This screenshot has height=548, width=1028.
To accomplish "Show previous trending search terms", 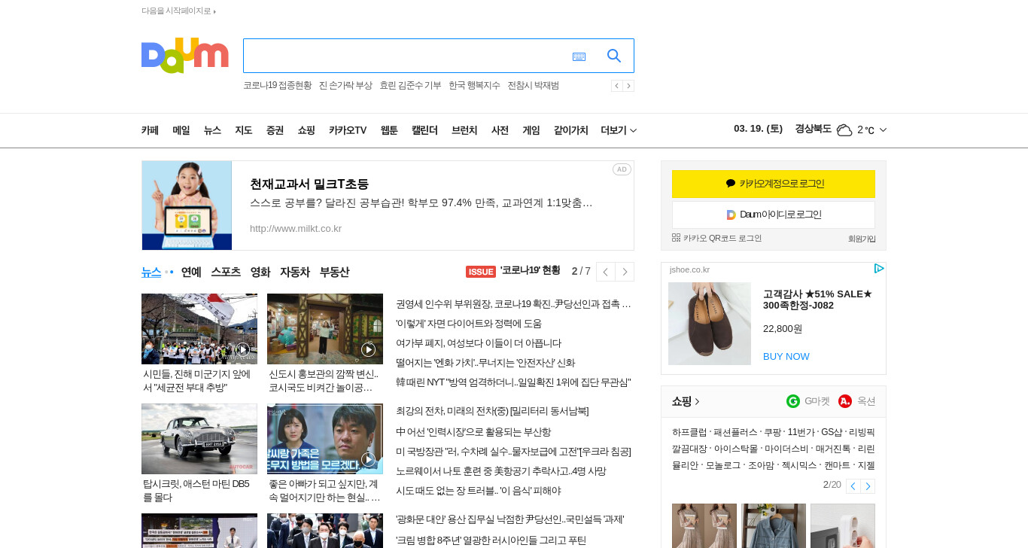I will pyautogui.click(x=616, y=86).
